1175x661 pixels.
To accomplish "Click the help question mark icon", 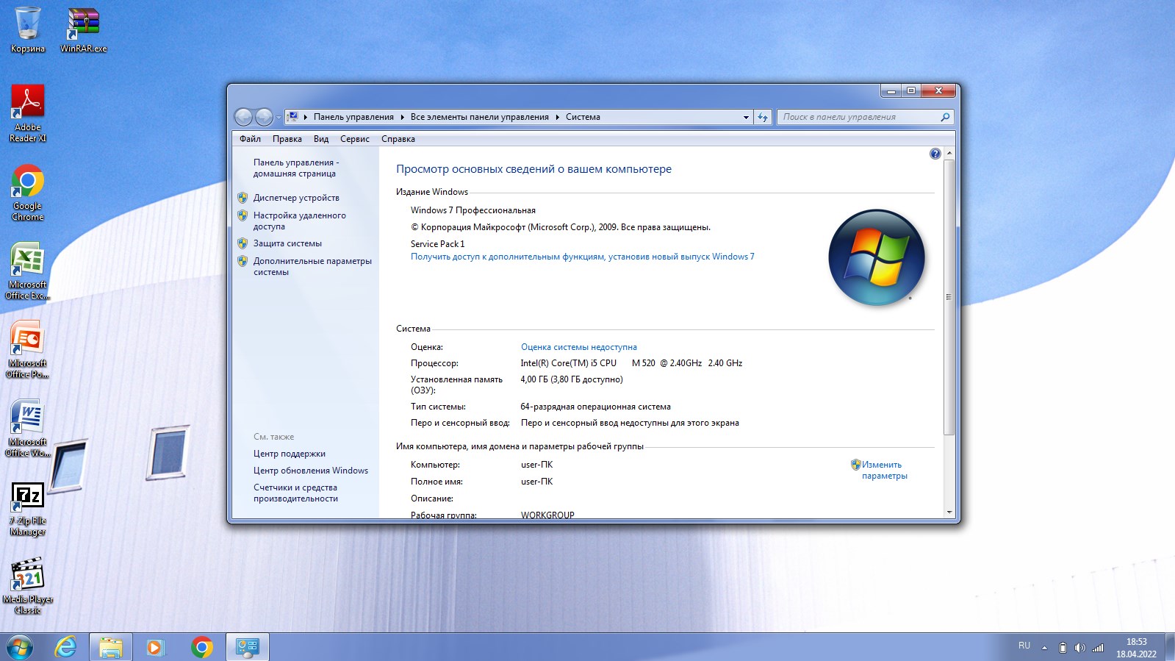I will tap(935, 154).
